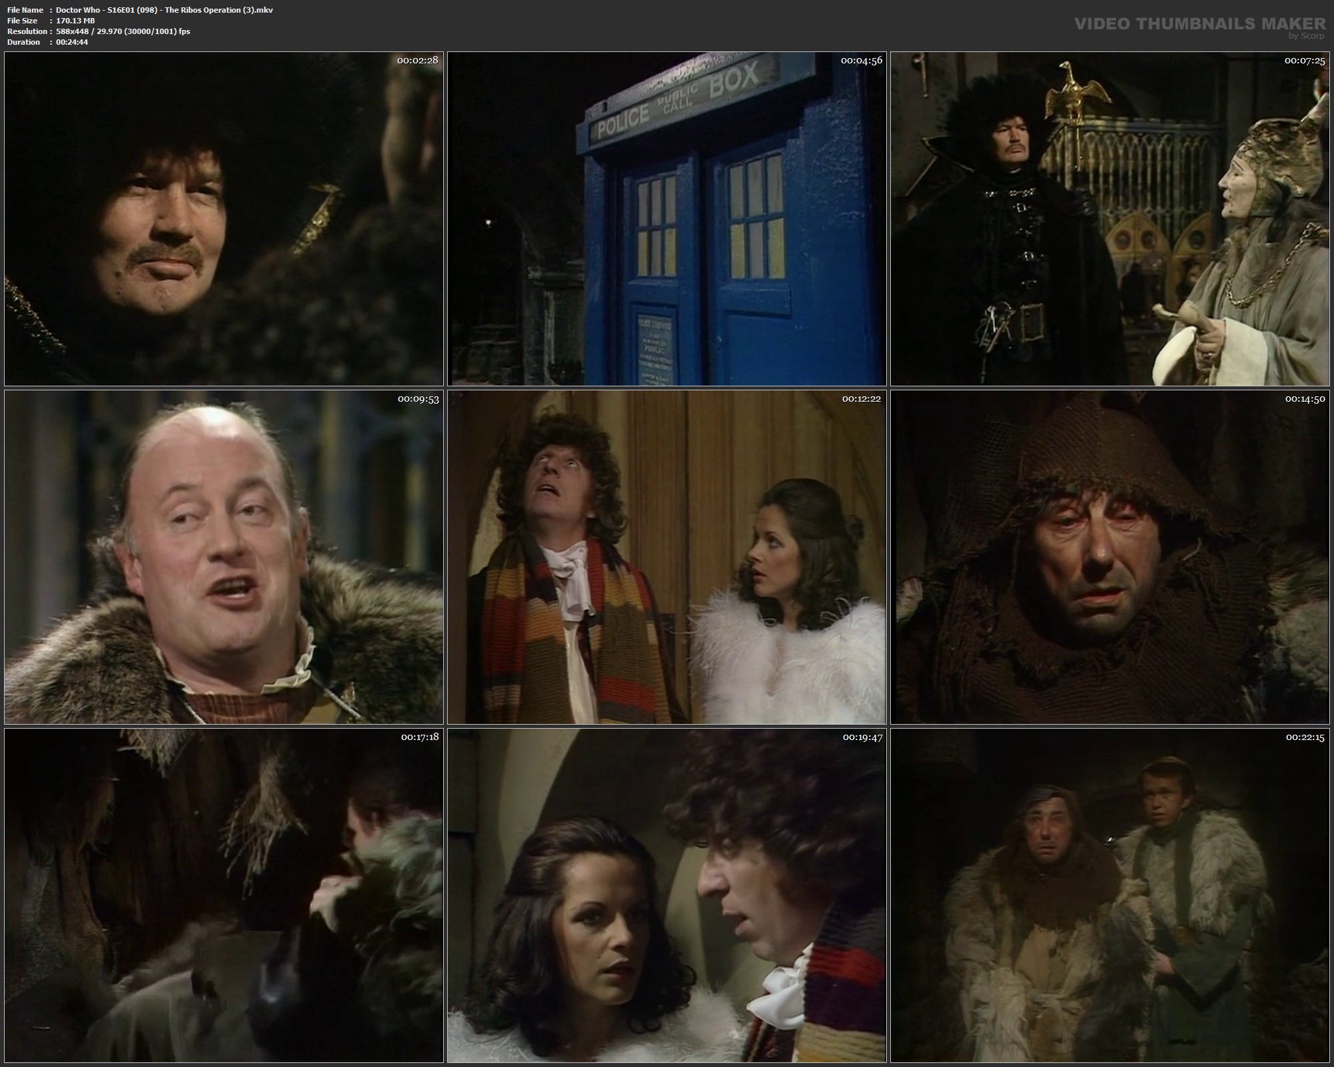Click the TARDIS police box thumbnail
1334x1067 pixels.
(x=667, y=219)
